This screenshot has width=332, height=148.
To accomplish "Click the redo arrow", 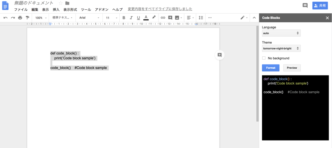I will (x=13, y=18).
